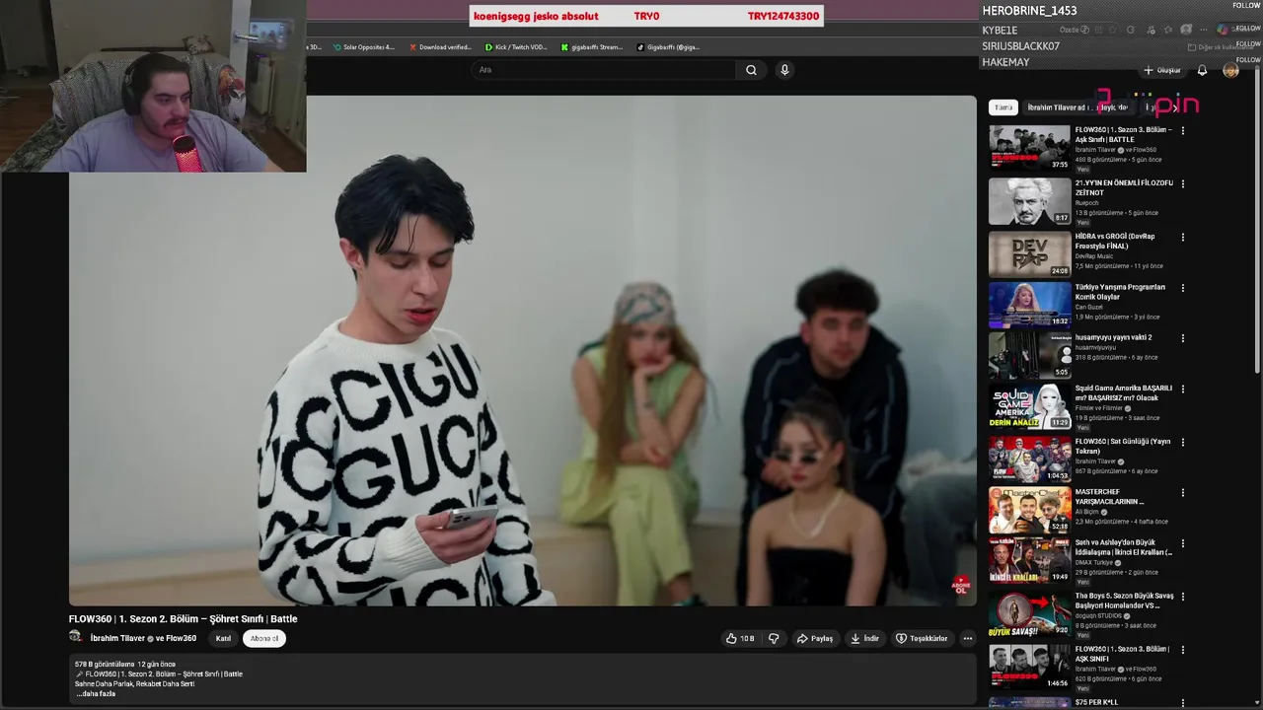This screenshot has height=710, width=1263.
Task: Open HİDRA vs GROGİ DevRap thumbnail
Action: [x=1029, y=253]
